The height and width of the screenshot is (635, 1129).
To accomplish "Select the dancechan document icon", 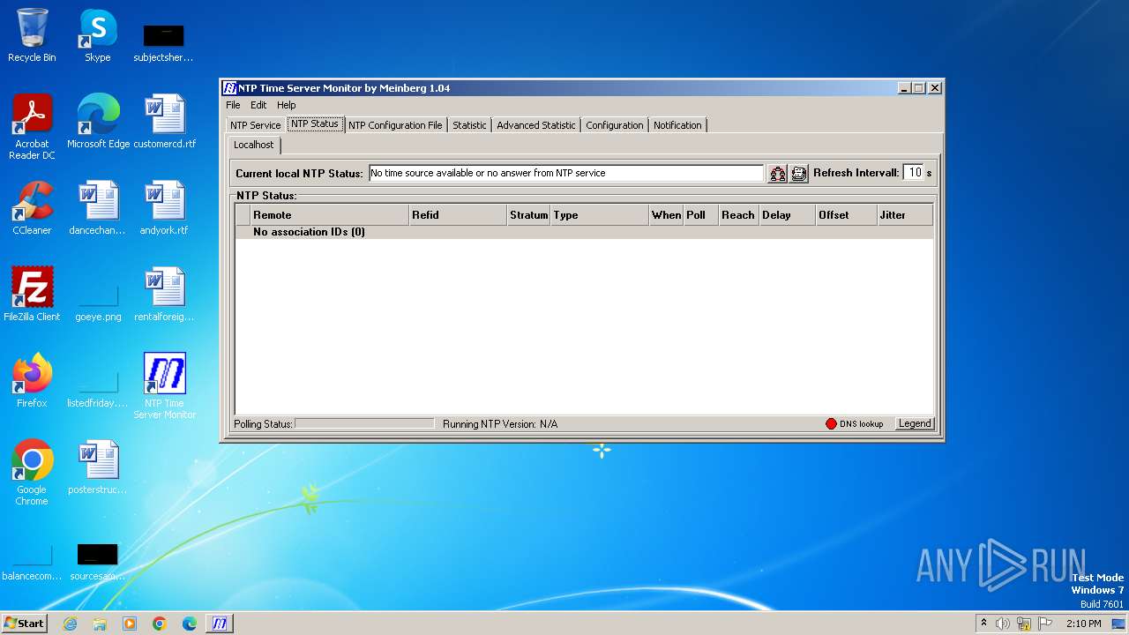I will [x=98, y=208].
